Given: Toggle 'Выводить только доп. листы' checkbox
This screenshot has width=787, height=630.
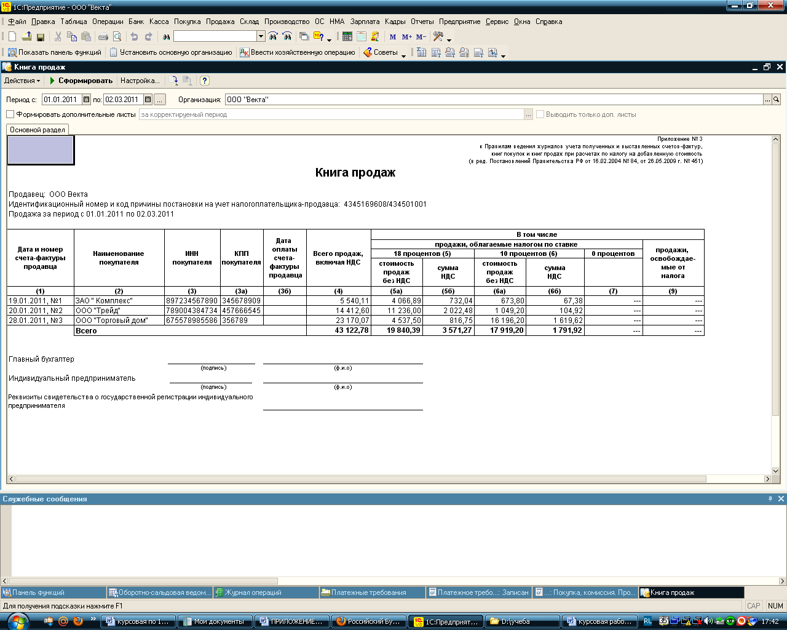Looking at the screenshot, I should pos(540,114).
